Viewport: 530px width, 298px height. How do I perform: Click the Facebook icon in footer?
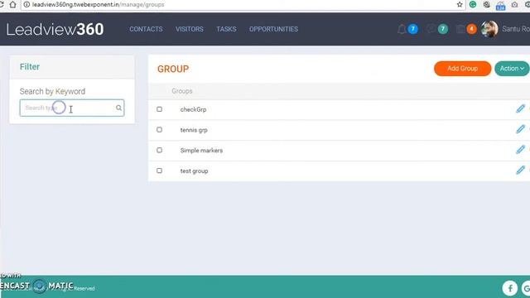coord(510,288)
